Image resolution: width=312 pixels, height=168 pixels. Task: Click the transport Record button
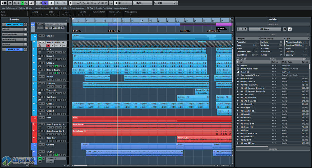64,3
